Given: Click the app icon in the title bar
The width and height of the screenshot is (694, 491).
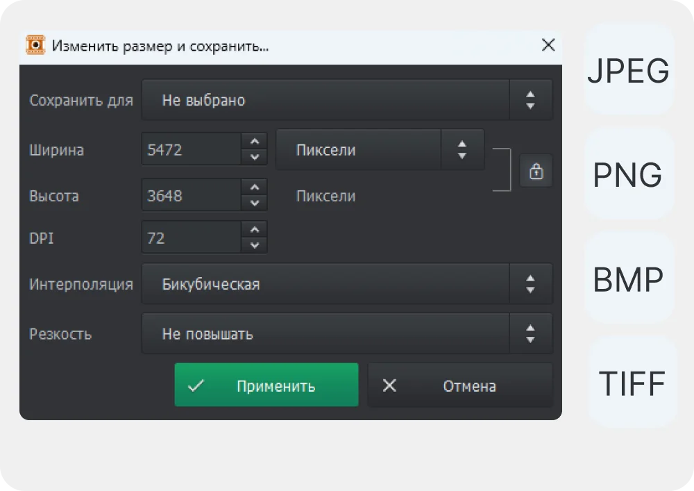Looking at the screenshot, I should point(35,46).
